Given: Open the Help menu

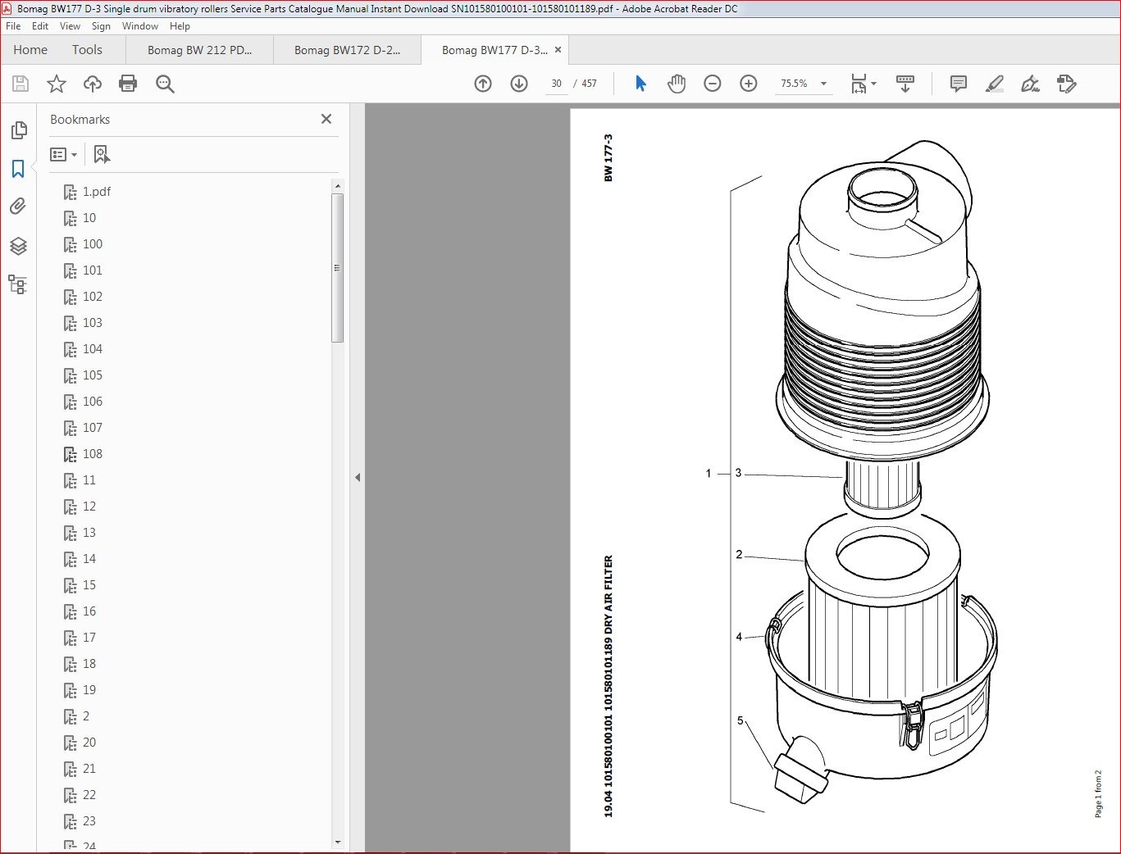Looking at the screenshot, I should (x=180, y=26).
